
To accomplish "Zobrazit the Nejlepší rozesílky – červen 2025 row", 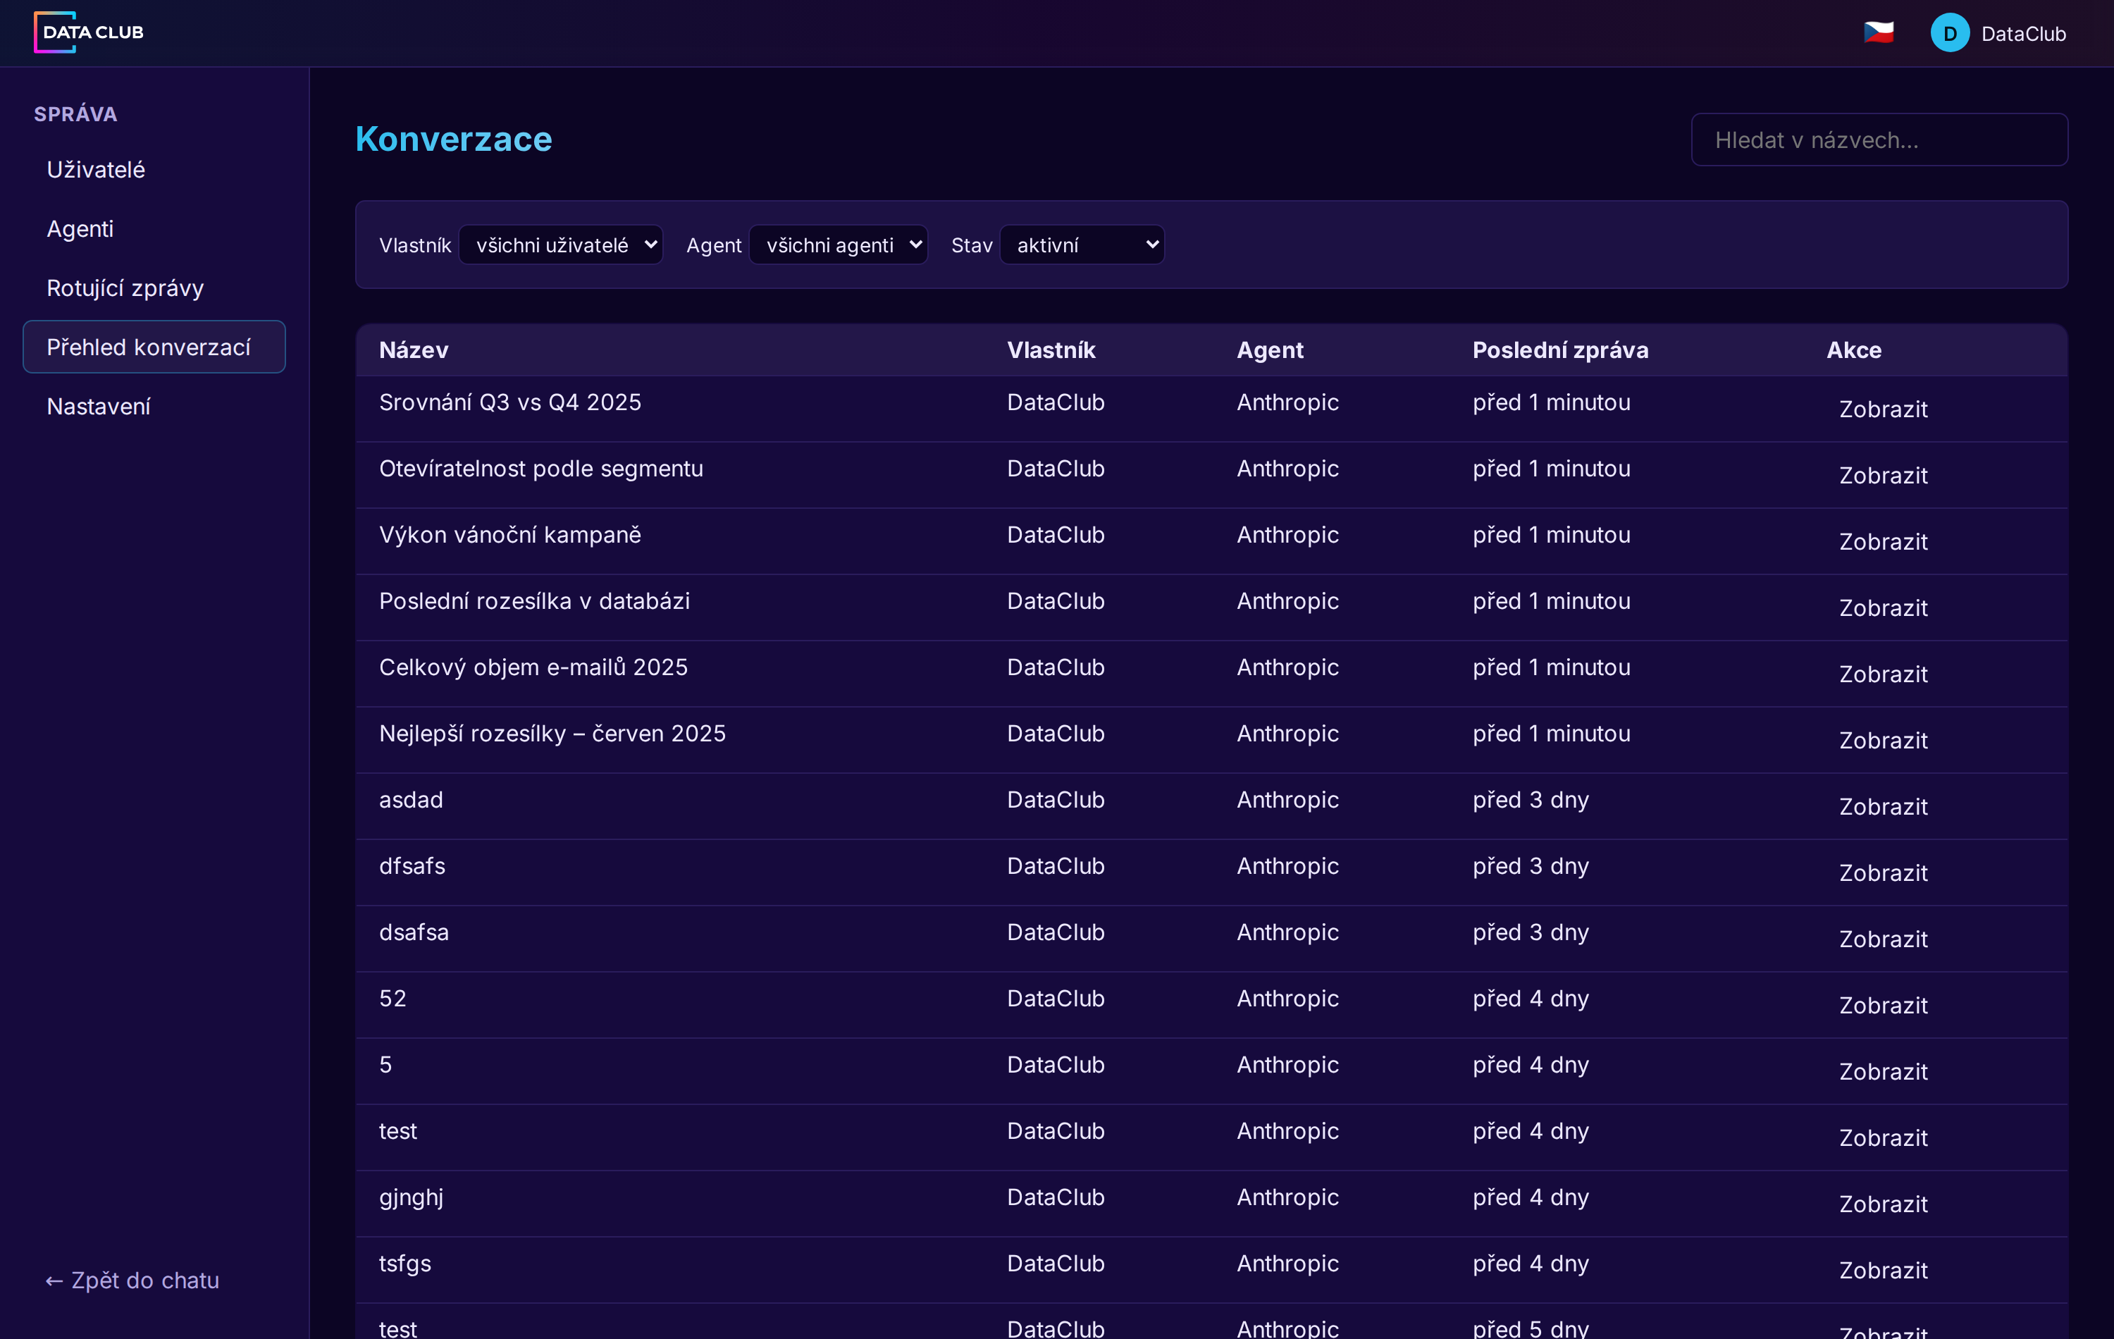I will tap(1883, 740).
